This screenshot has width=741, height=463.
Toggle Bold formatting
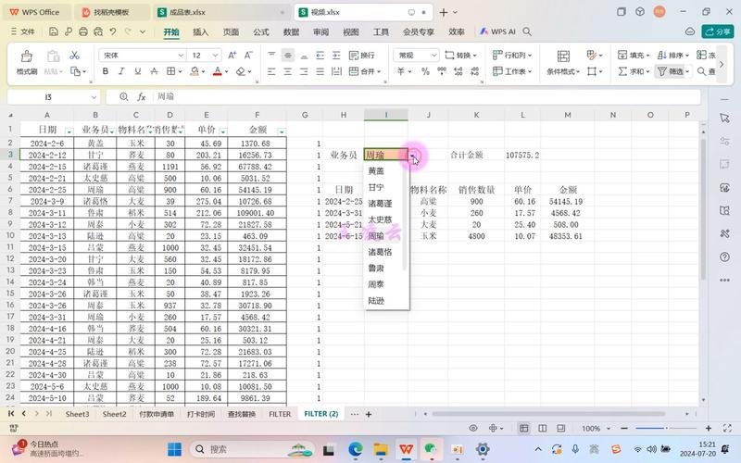[106, 71]
